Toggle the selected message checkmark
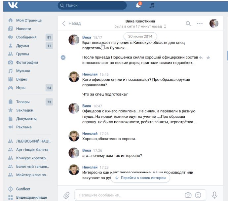 63,57
